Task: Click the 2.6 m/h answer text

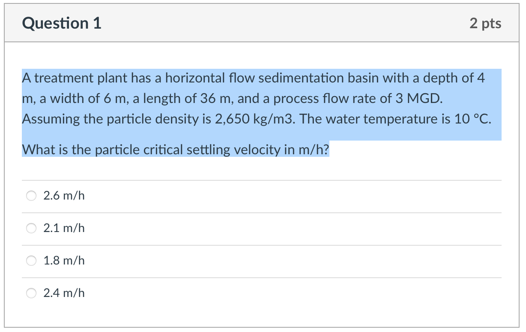Action: tap(64, 196)
